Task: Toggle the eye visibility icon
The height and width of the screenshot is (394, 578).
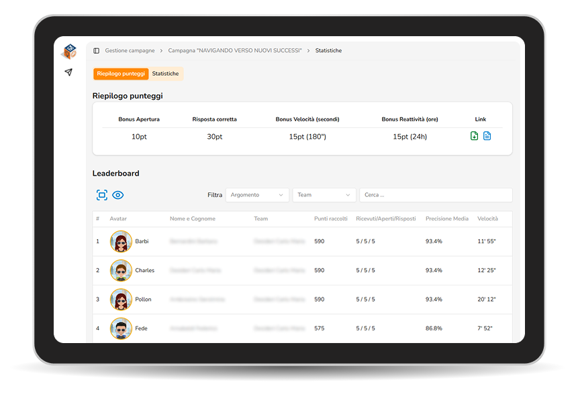Action: click(x=118, y=195)
